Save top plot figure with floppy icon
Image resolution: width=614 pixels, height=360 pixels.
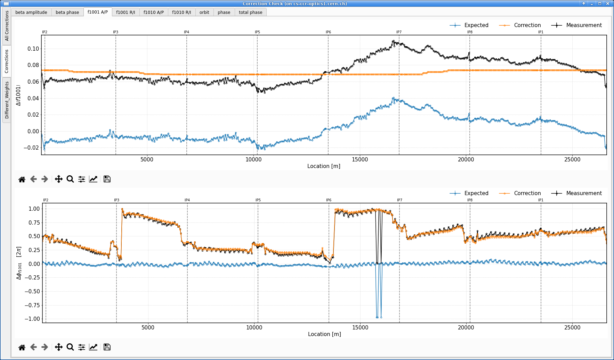[107, 179]
